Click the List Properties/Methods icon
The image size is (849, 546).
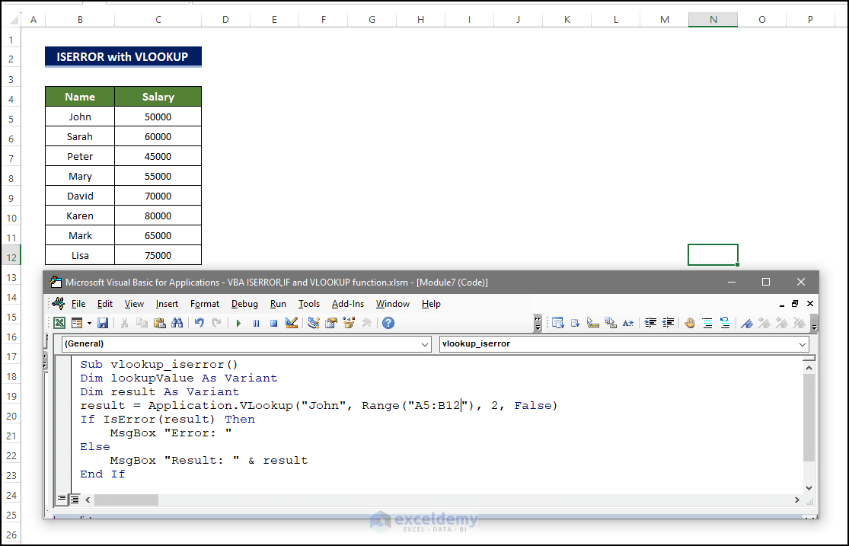pos(557,324)
